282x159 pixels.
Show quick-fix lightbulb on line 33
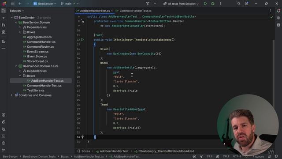[82, 137]
